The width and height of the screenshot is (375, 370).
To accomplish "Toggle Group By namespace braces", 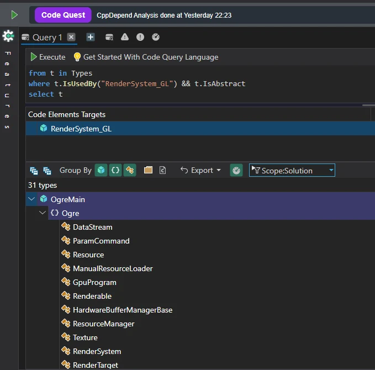I will pos(115,170).
